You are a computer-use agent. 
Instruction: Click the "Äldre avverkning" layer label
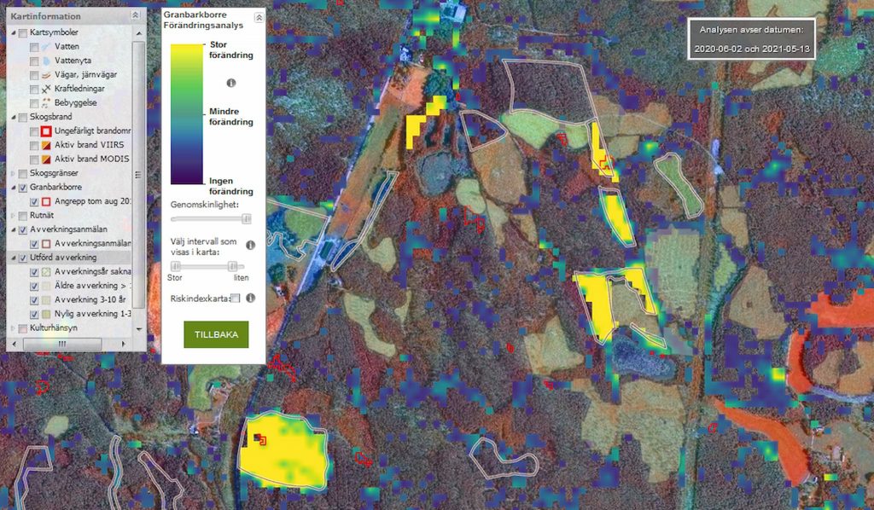click(x=92, y=286)
